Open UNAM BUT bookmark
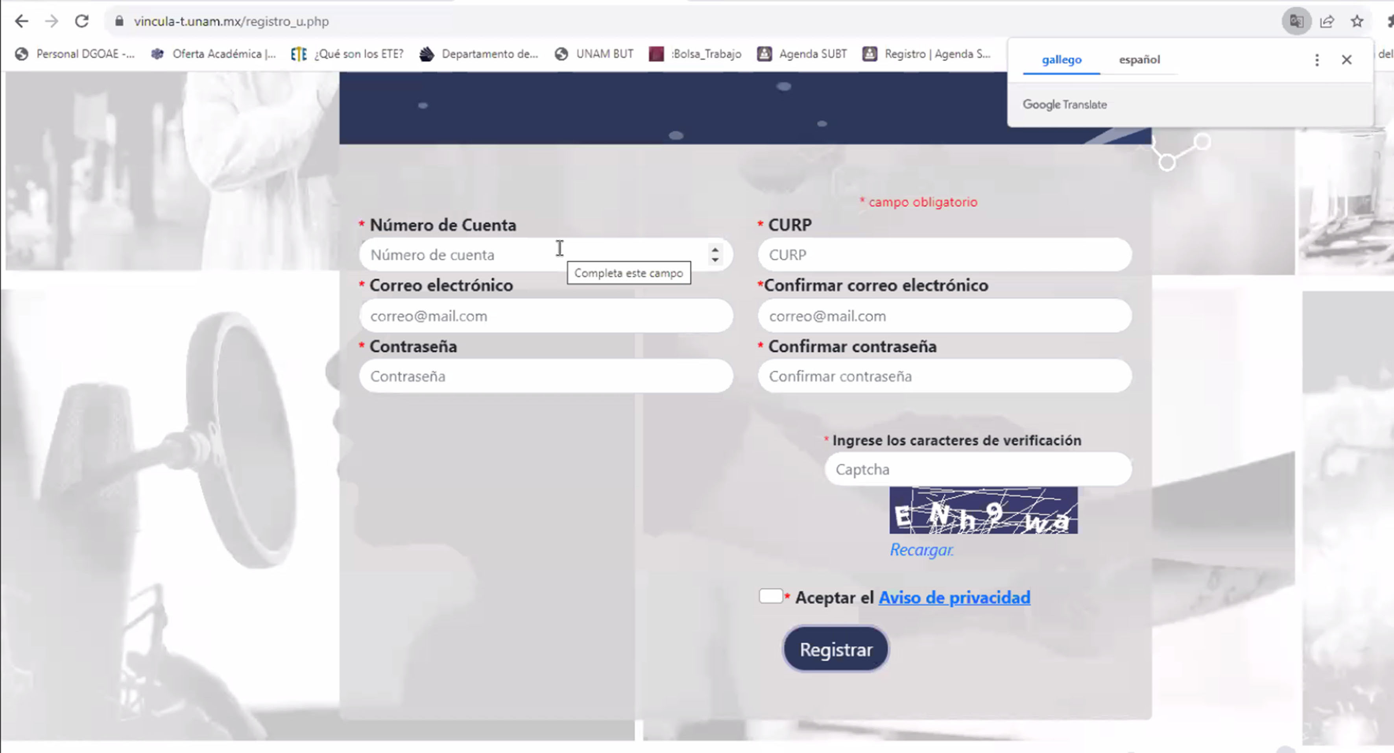Screen dimensions: 1394x753 (594, 54)
